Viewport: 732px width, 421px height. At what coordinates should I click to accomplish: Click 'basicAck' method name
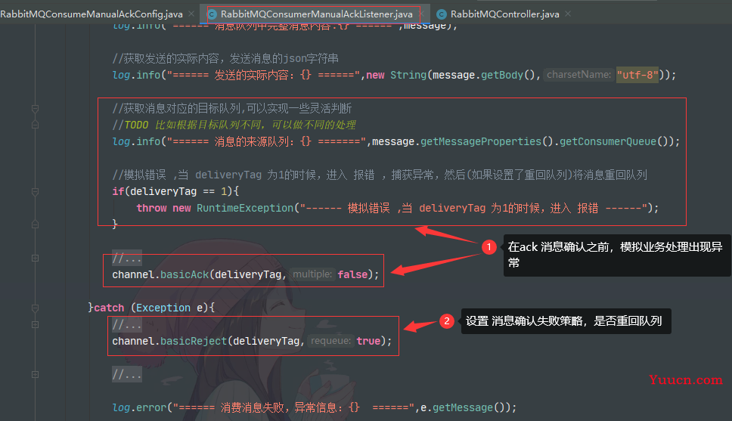185,274
